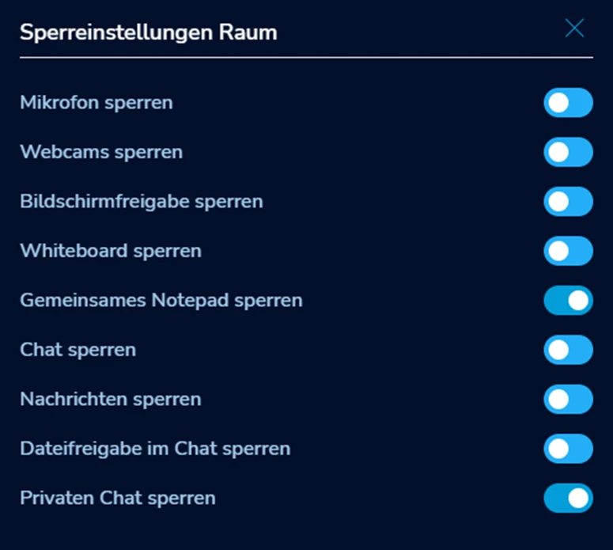Select the Webcams sperren text label
This screenshot has width=613, height=550.
(x=101, y=152)
